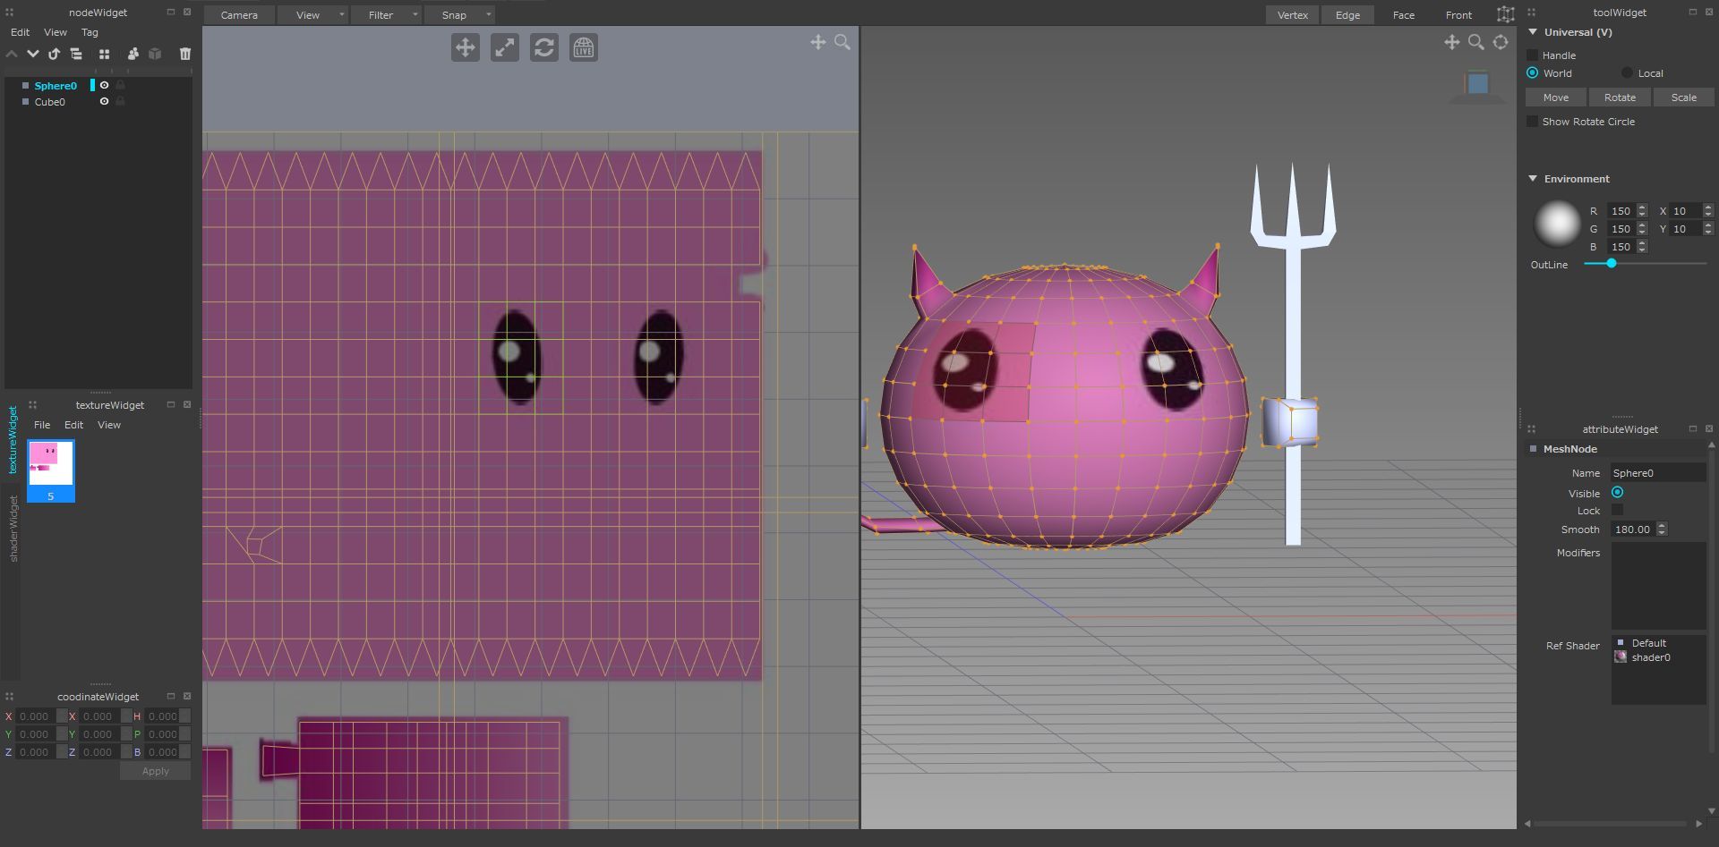The image size is (1719, 847).
Task: Click the hierarchy tree icon in nodeWidget
Action: 76,54
